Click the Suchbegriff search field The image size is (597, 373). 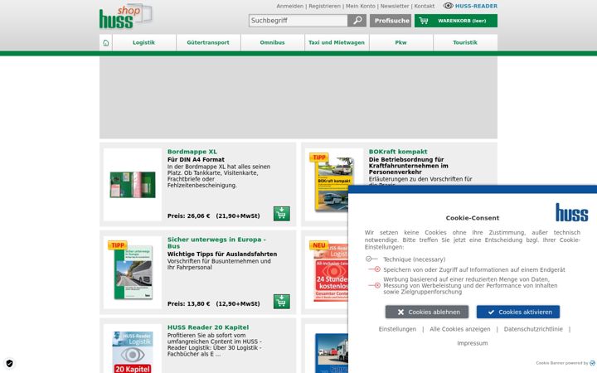[x=298, y=21]
